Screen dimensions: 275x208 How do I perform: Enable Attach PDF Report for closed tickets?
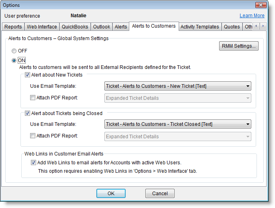33,136
